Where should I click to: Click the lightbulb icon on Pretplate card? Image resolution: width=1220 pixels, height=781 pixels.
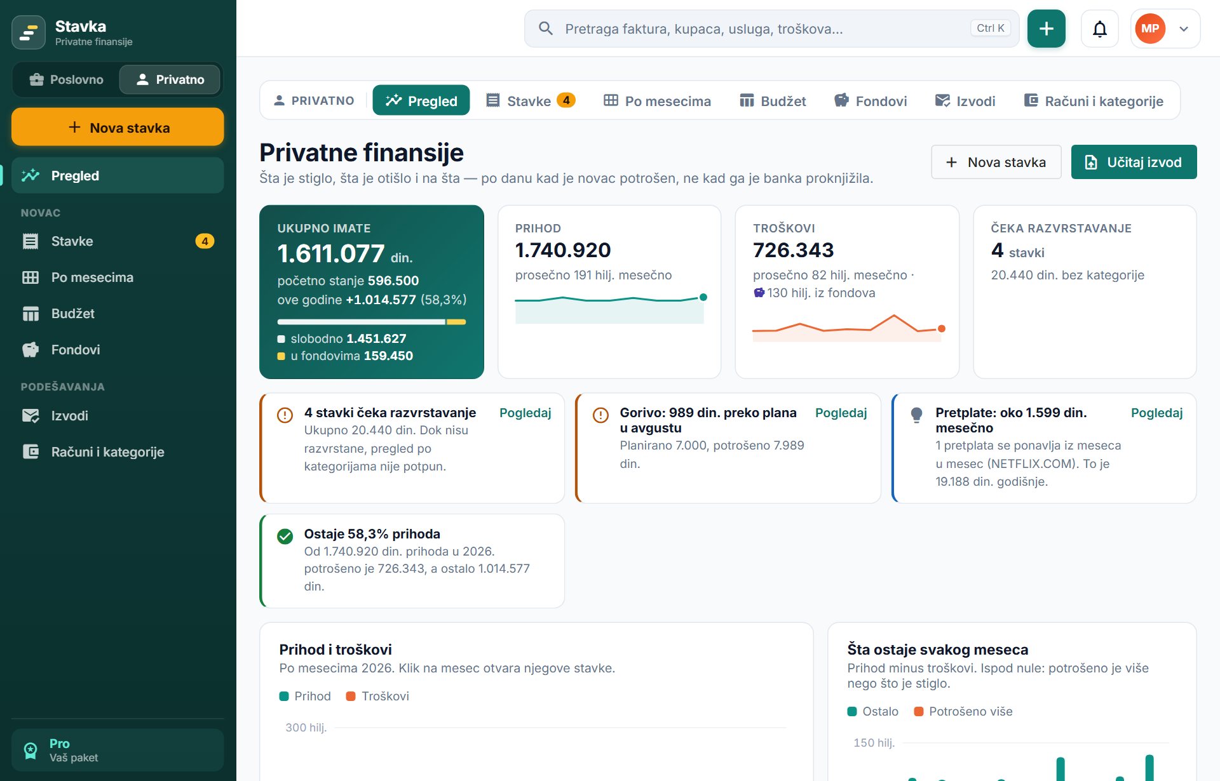click(x=916, y=415)
